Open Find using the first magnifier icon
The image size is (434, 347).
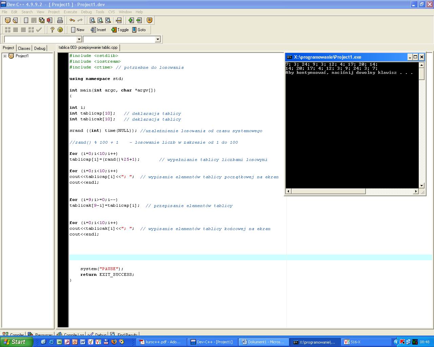[92, 20]
